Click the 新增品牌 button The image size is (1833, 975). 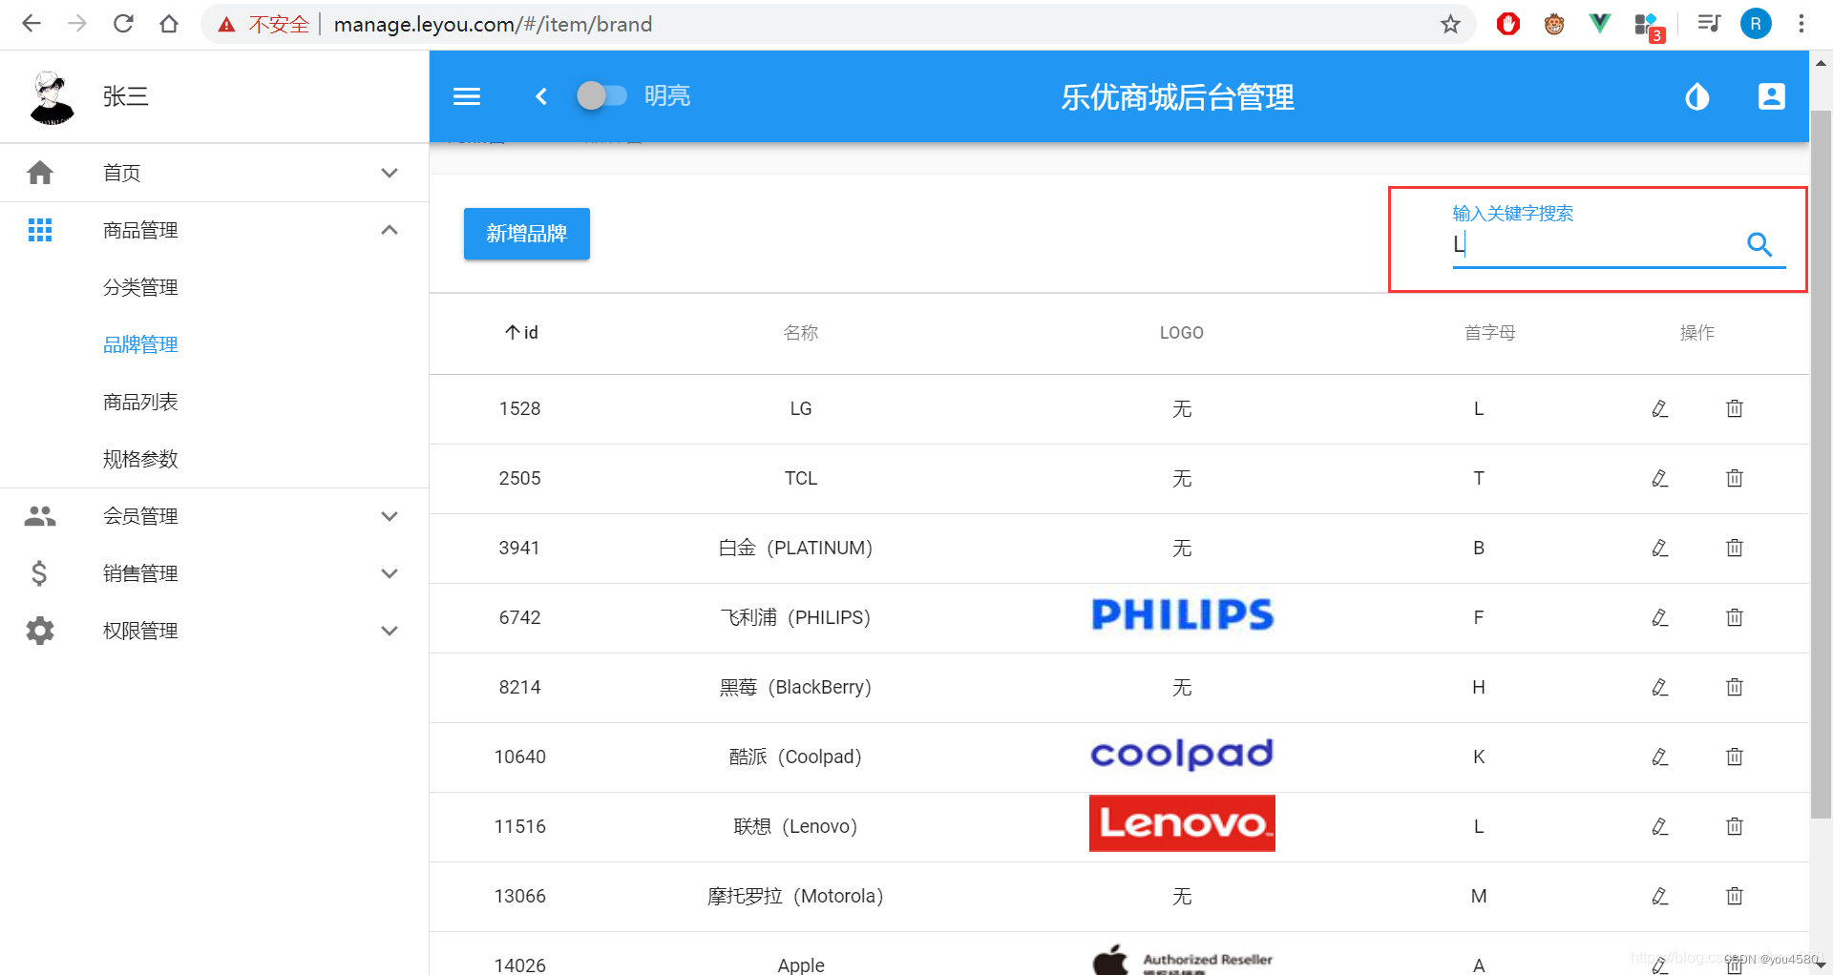click(x=527, y=234)
